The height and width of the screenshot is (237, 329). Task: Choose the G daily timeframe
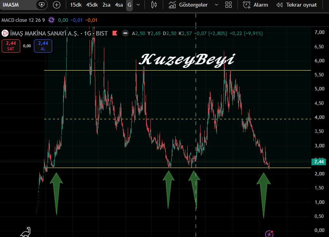click(130, 5)
